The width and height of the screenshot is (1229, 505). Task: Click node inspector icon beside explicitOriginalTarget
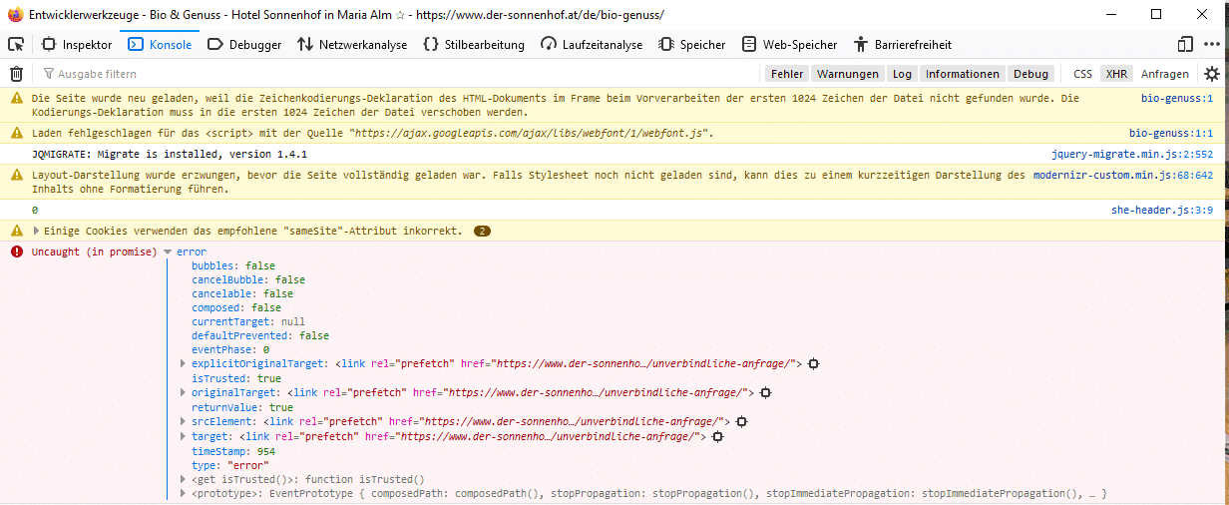(814, 364)
